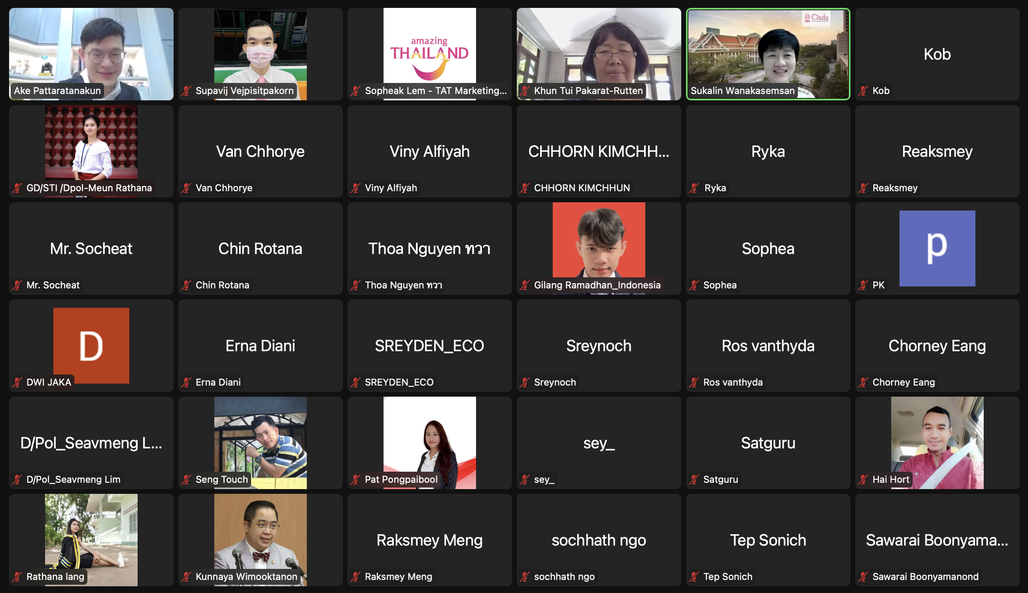Click muted mic icon beside PK label
This screenshot has height=593, width=1028.
tap(863, 285)
